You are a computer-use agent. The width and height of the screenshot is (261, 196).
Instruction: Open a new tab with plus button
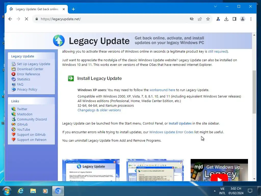click(x=73, y=9)
